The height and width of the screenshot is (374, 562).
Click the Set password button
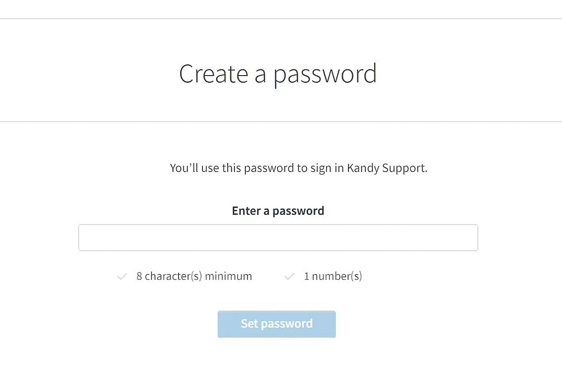click(277, 324)
